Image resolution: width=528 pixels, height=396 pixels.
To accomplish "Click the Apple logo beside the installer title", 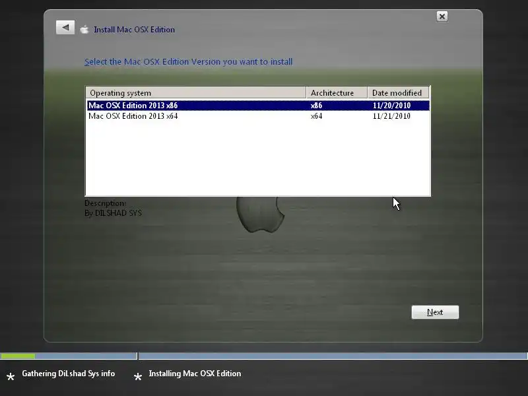I will pyautogui.click(x=84, y=30).
